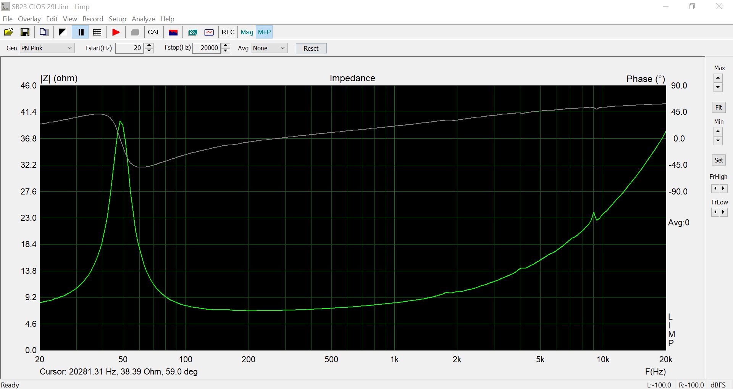This screenshot has height=389, width=733.
Task: Start the measurement with the red play icon
Action: tap(116, 32)
